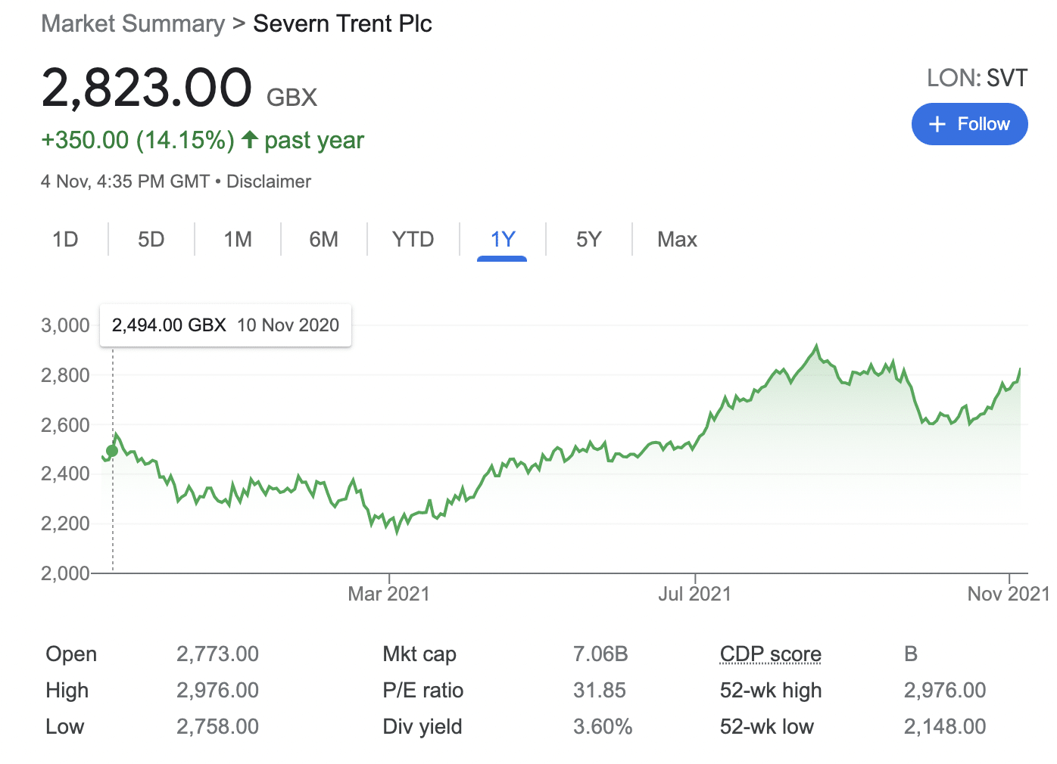Click the LON: SVT ticker label

[977, 78]
